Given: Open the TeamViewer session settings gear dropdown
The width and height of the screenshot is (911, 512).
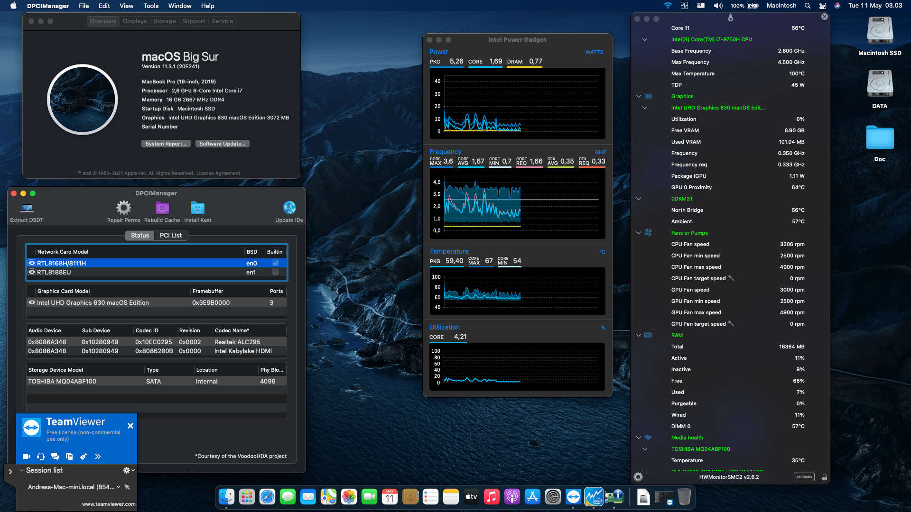Looking at the screenshot, I should click(x=129, y=470).
